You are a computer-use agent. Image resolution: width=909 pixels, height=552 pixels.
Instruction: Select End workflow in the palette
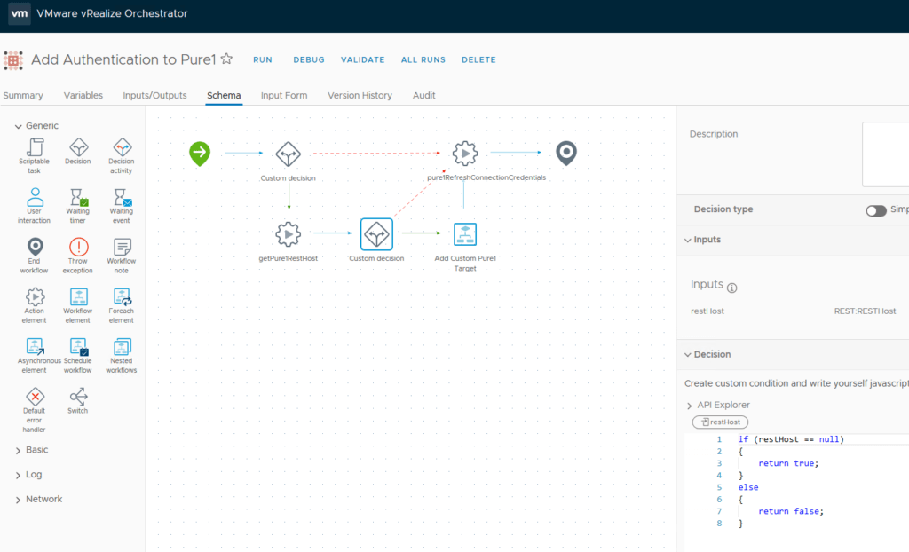point(35,247)
